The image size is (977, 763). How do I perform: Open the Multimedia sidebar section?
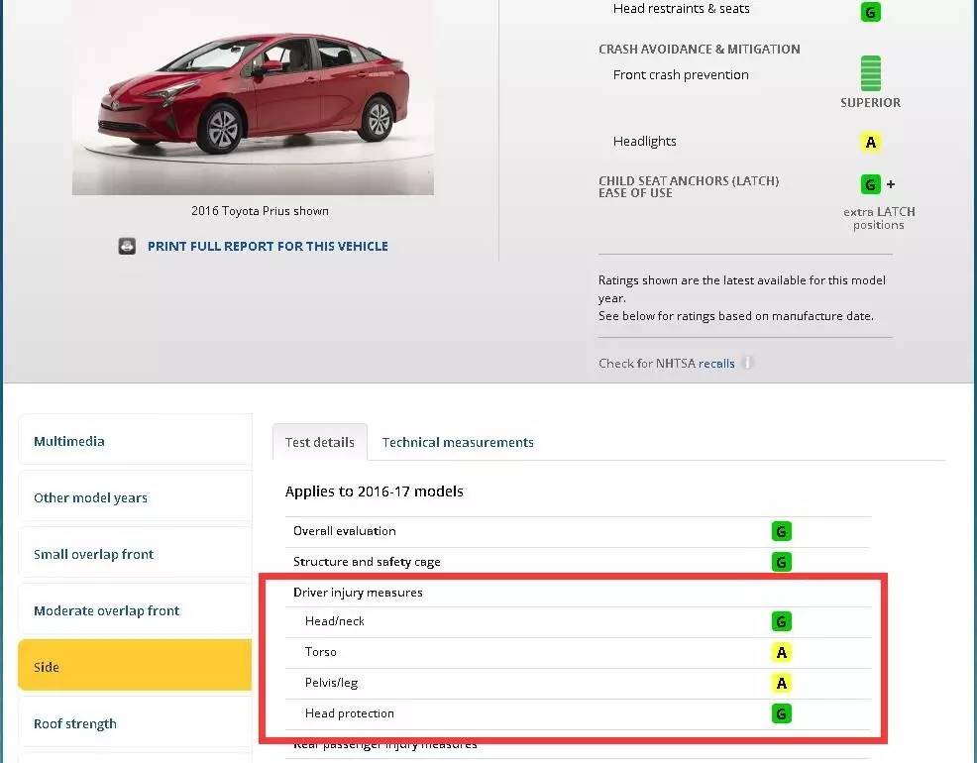(135, 441)
